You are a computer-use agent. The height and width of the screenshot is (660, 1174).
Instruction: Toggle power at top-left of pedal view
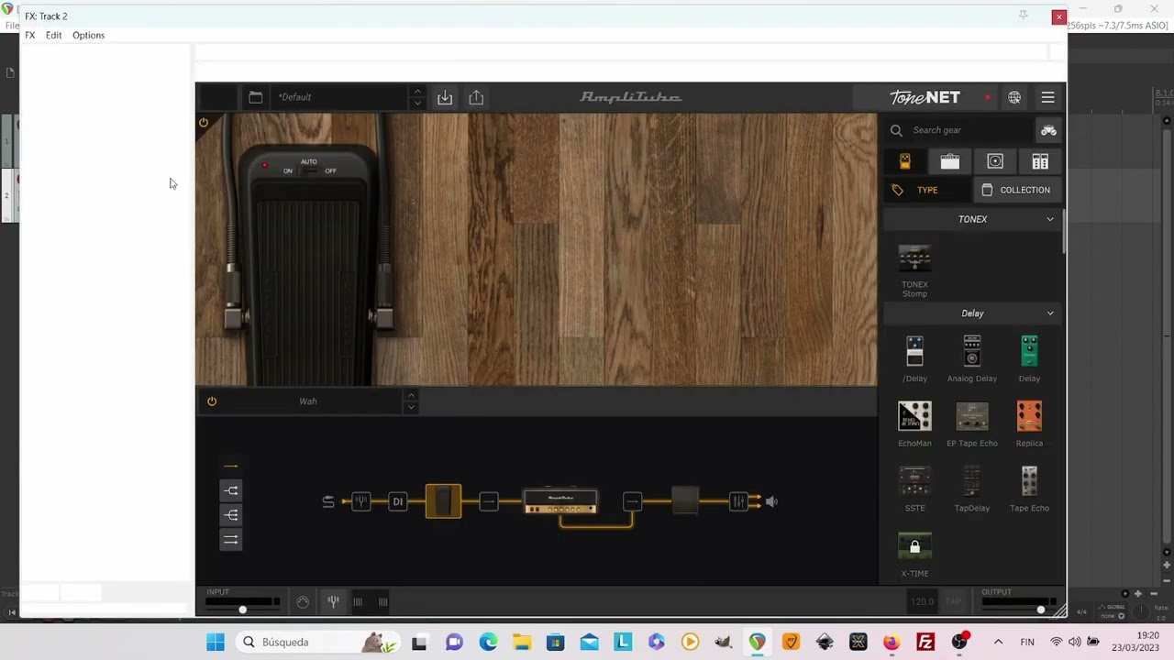point(204,122)
